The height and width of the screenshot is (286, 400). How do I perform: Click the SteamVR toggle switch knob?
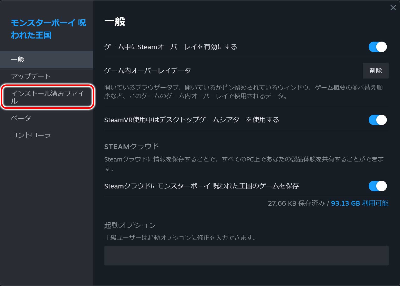click(x=381, y=120)
